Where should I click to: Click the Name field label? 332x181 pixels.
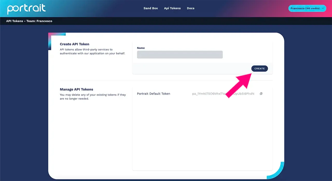141,48
